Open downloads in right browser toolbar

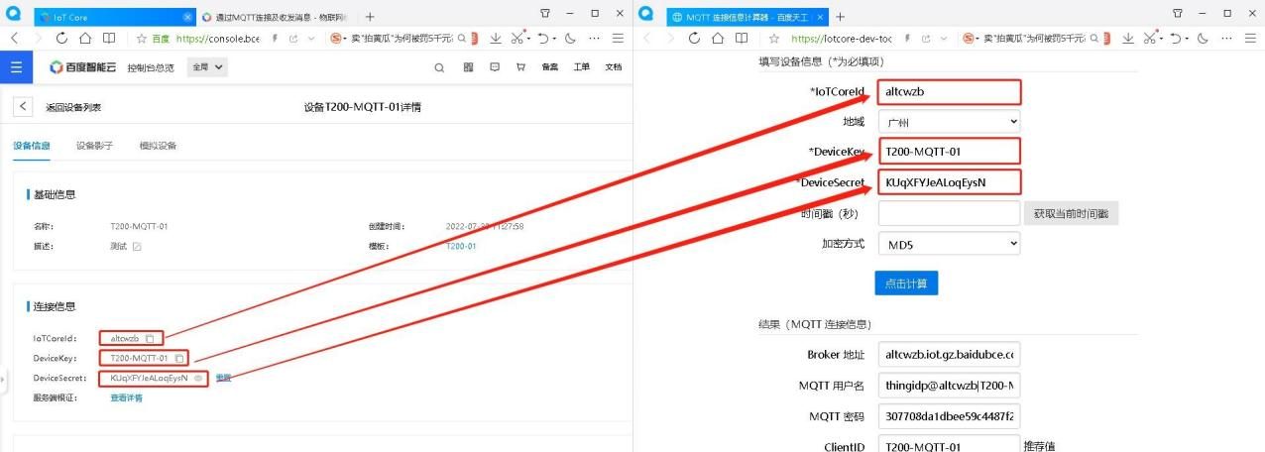click(1128, 38)
